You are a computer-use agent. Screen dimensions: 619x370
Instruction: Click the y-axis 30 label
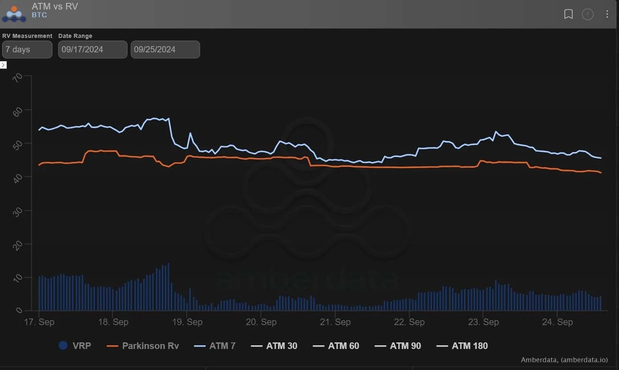17,212
